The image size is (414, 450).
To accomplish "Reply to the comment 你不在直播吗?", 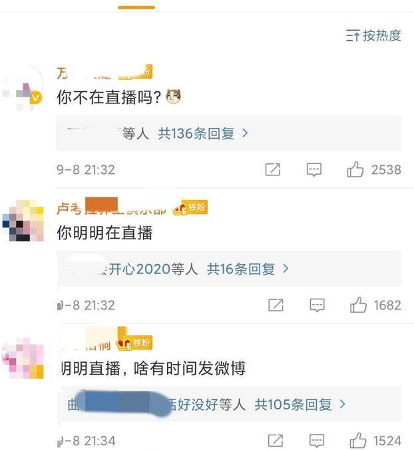I will [x=314, y=169].
